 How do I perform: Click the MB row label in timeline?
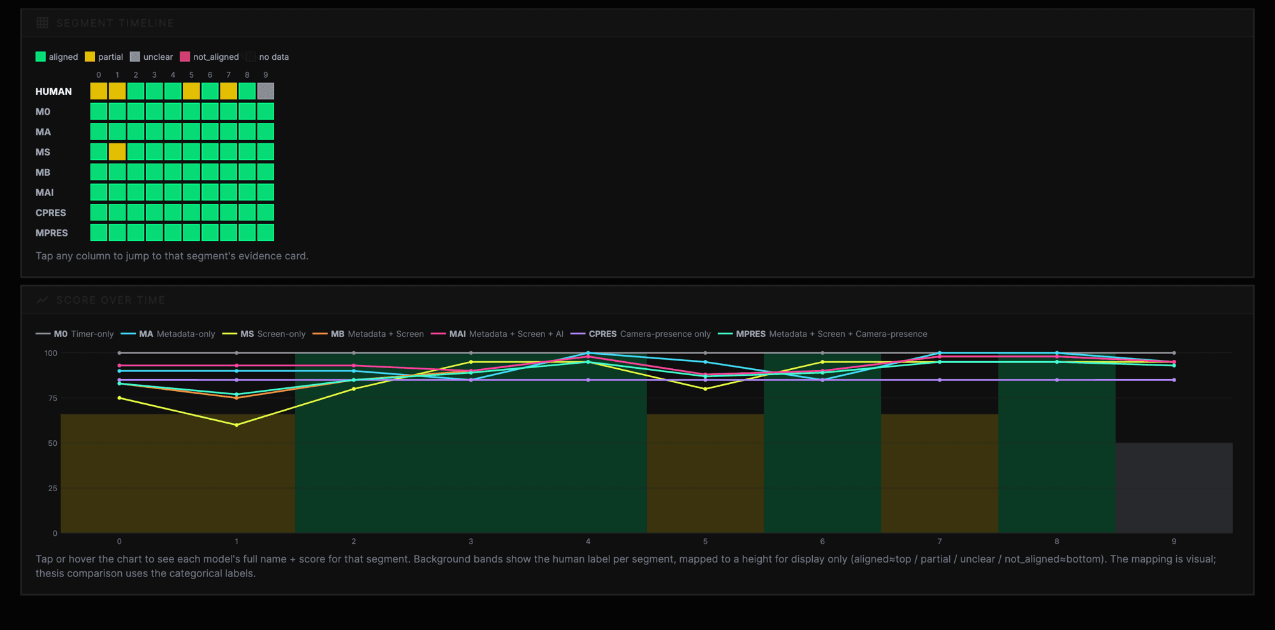(x=43, y=172)
